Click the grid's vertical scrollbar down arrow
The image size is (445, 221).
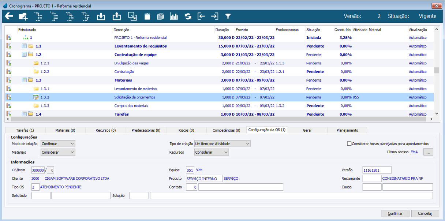coord(437,114)
